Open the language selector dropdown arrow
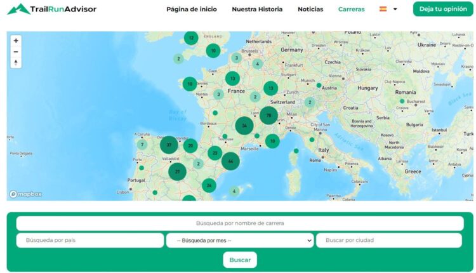 click(395, 9)
